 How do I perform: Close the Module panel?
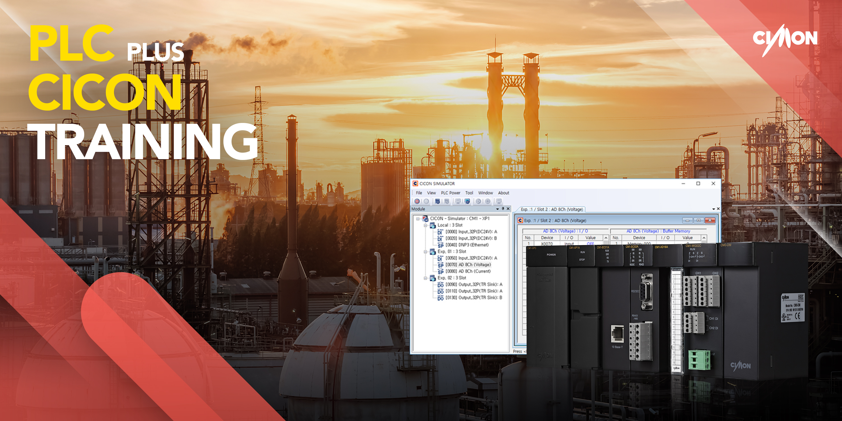pos(508,209)
